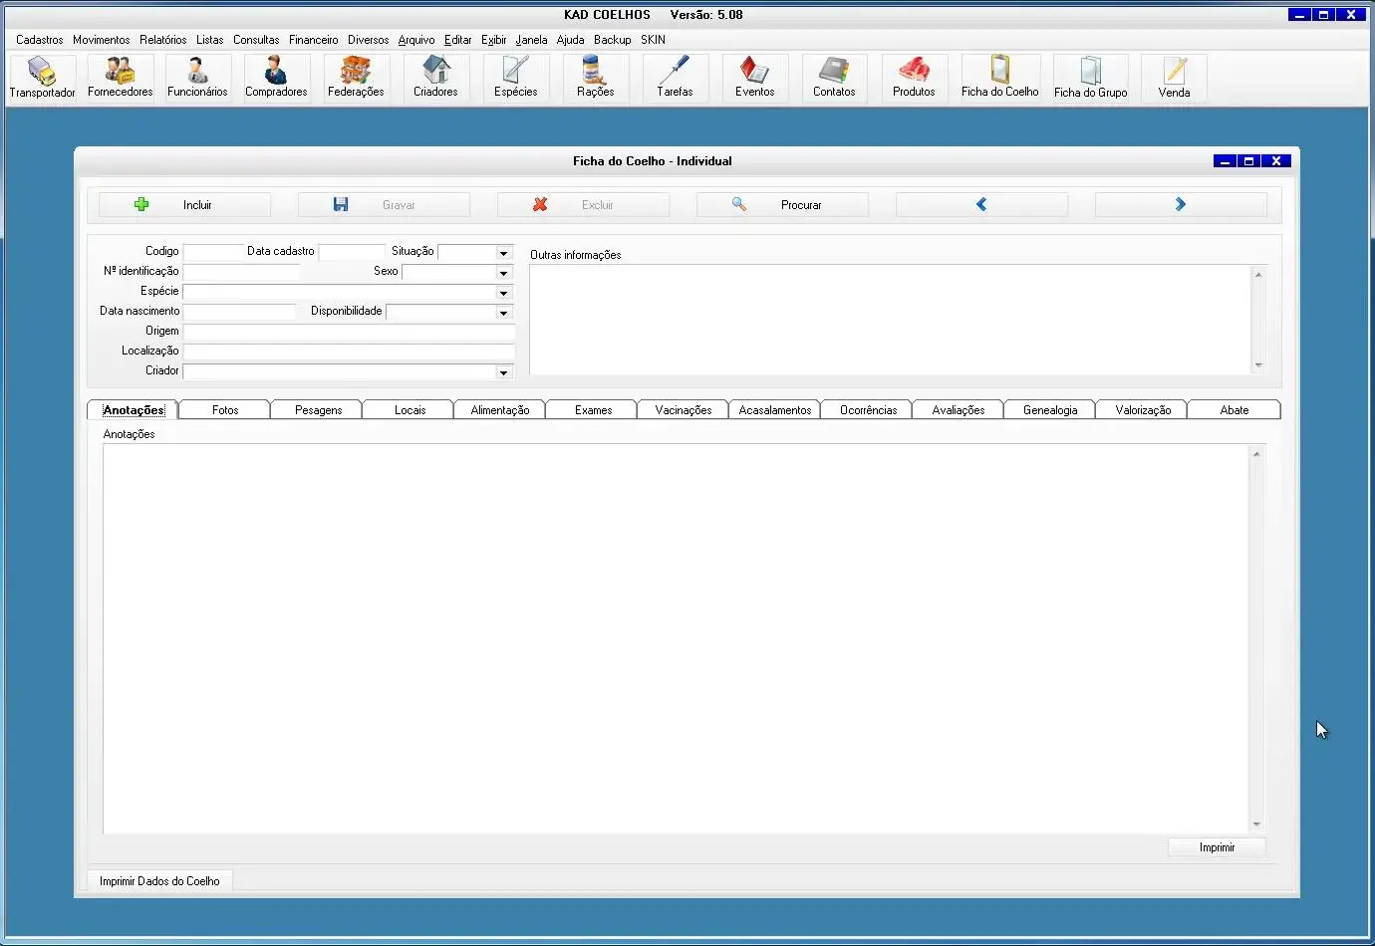Click the Procurar search button
Image resolution: width=1375 pixels, height=946 pixels.
click(x=782, y=205)
